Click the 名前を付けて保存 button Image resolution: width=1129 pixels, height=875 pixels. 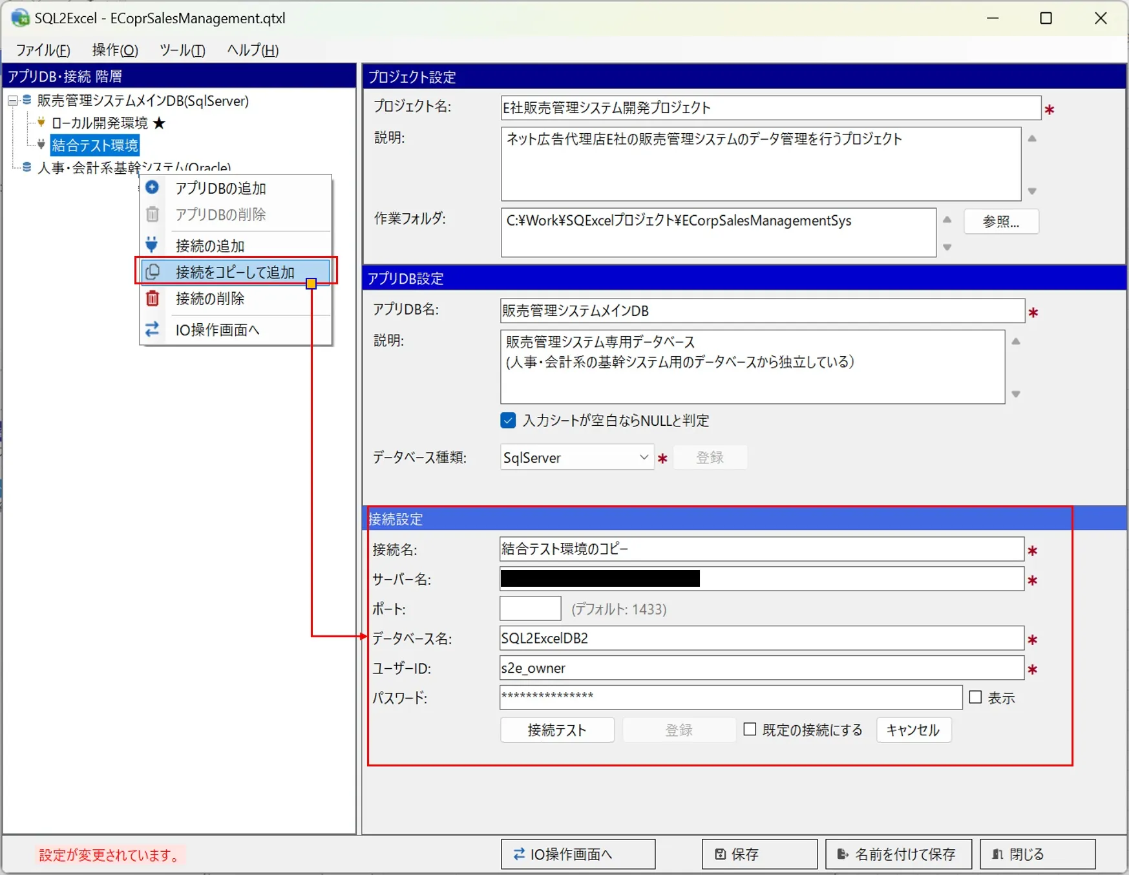899,854
